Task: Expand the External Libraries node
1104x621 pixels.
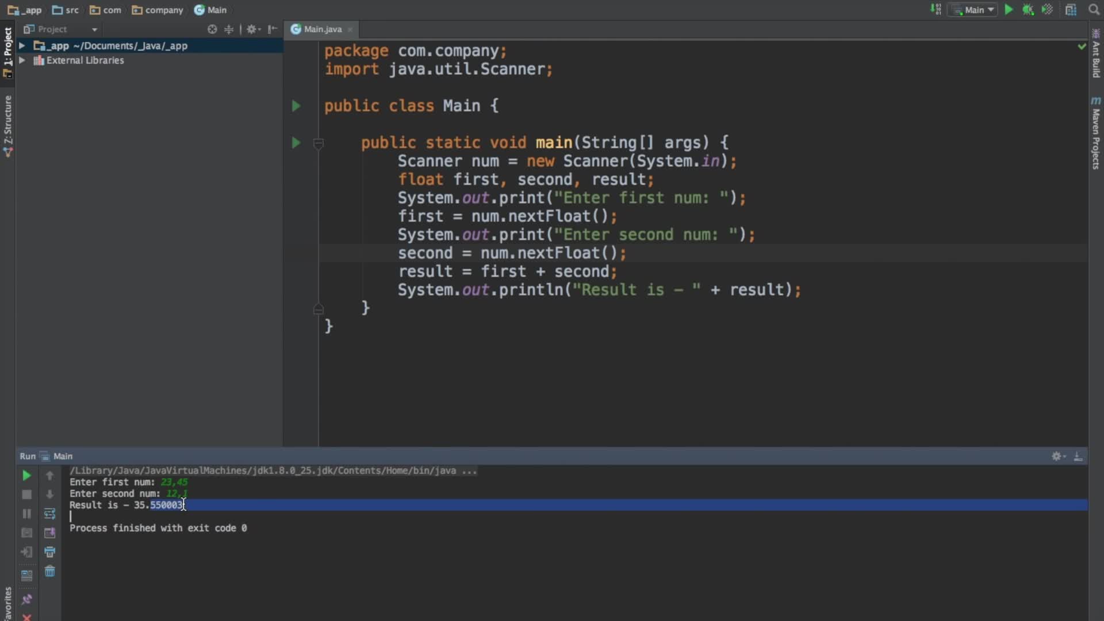Action: [22, 60]
